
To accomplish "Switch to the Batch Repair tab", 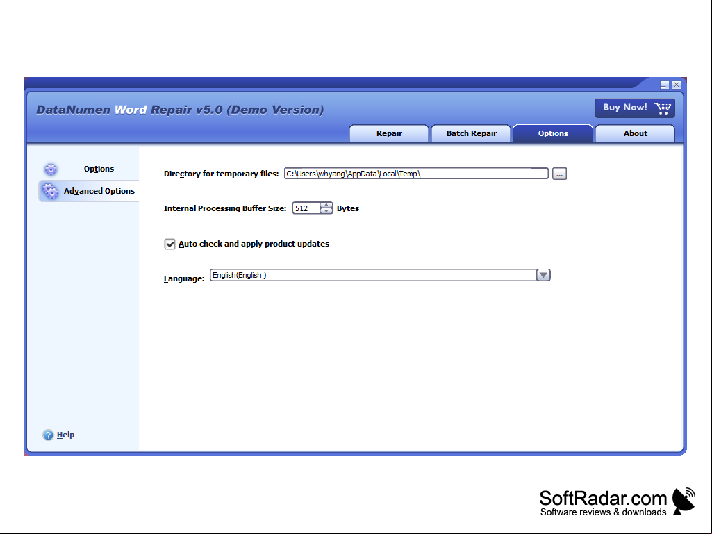I will [472, 133].
